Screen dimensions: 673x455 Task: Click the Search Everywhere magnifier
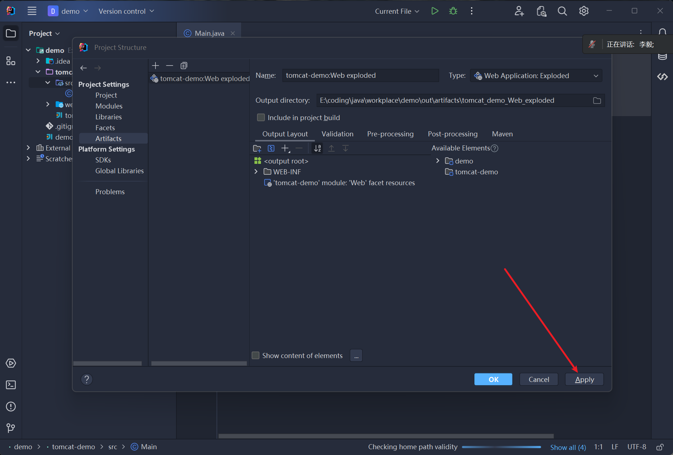click(x=562, y=11)
